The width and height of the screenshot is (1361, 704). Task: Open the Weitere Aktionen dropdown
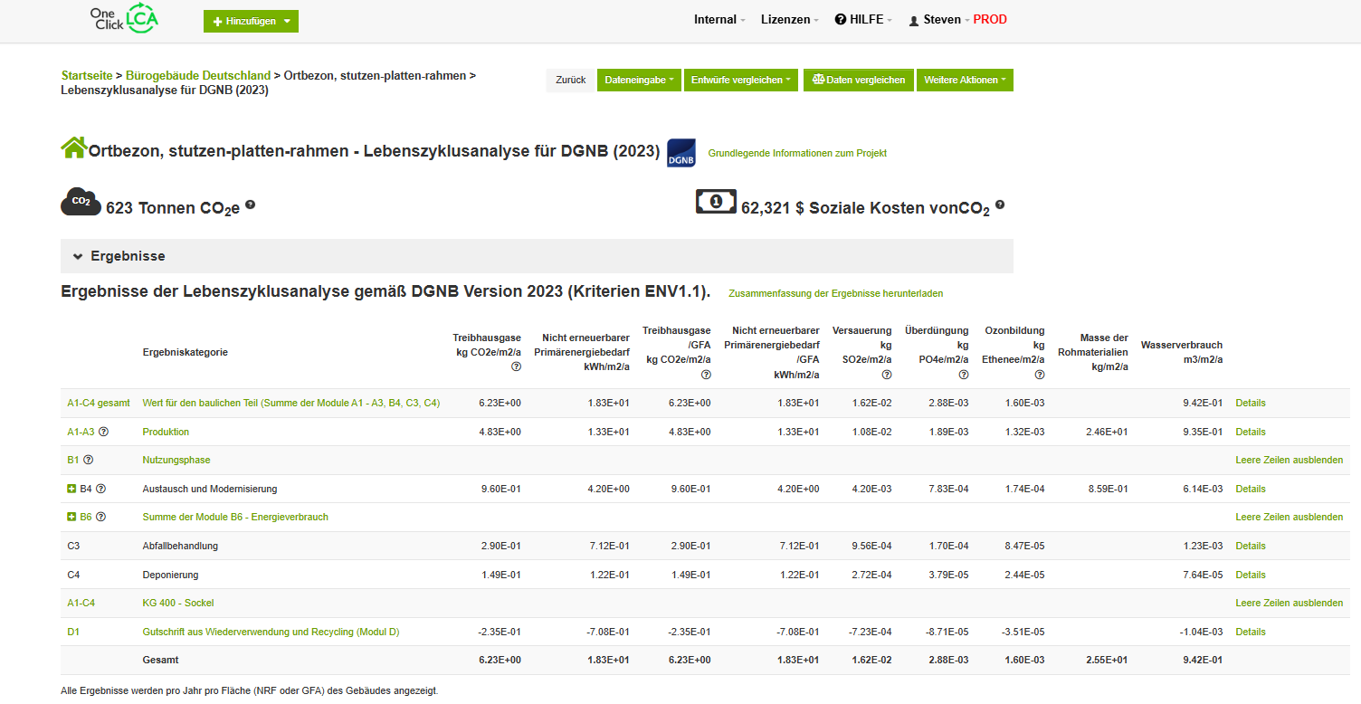[x=964, y=80]
